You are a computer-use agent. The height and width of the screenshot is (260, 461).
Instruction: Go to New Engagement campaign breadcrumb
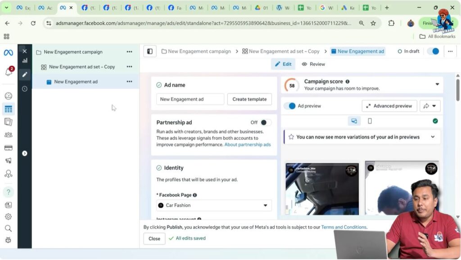(x=196, y=51)
